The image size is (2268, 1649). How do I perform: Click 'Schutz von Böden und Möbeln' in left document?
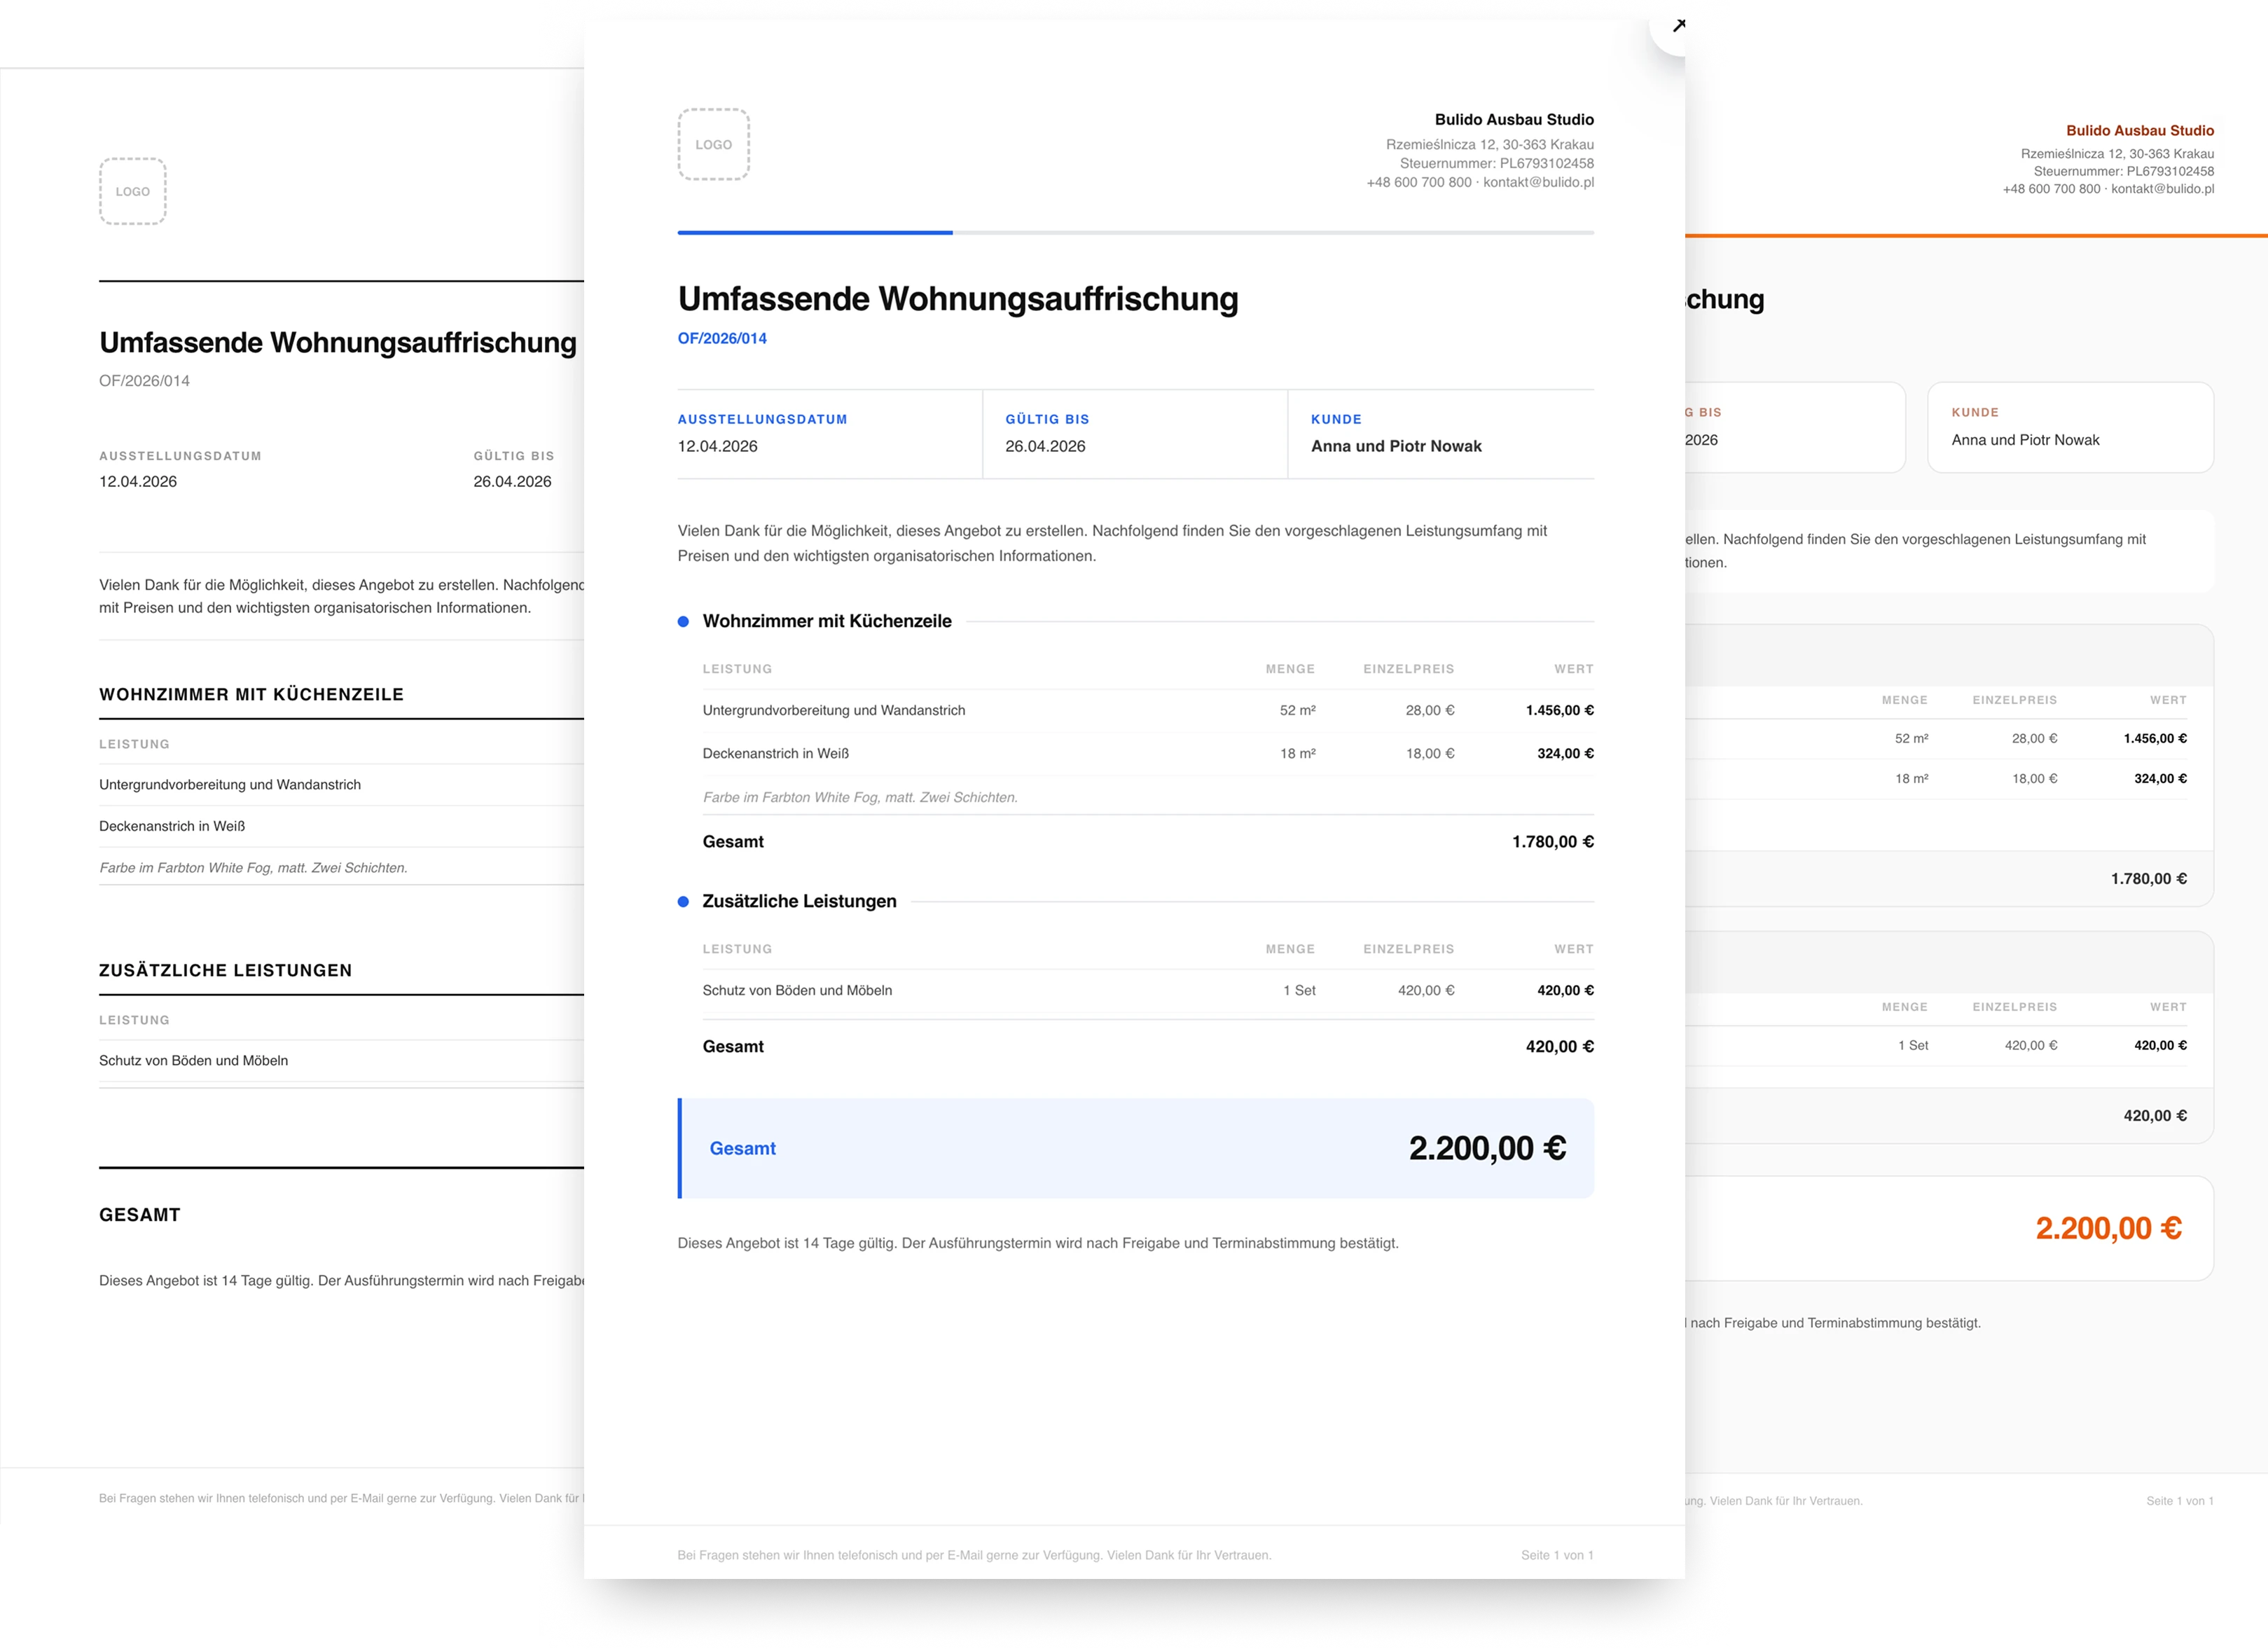click(x=193, y=1061)
